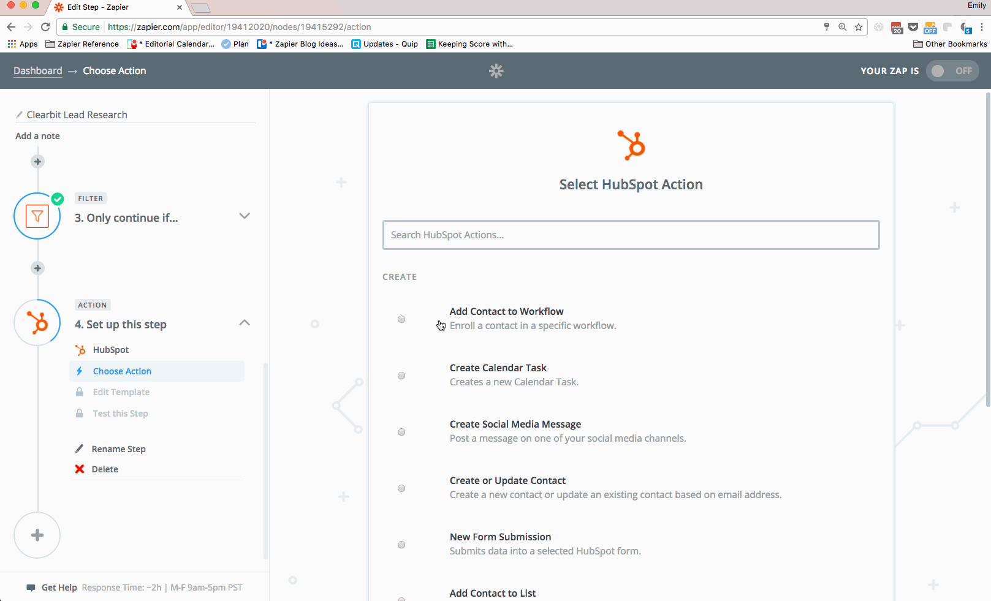Click the HubSpot action step circle icon
Image resolution: width=991 pixels, height=601 pixels.
[37, 323]
